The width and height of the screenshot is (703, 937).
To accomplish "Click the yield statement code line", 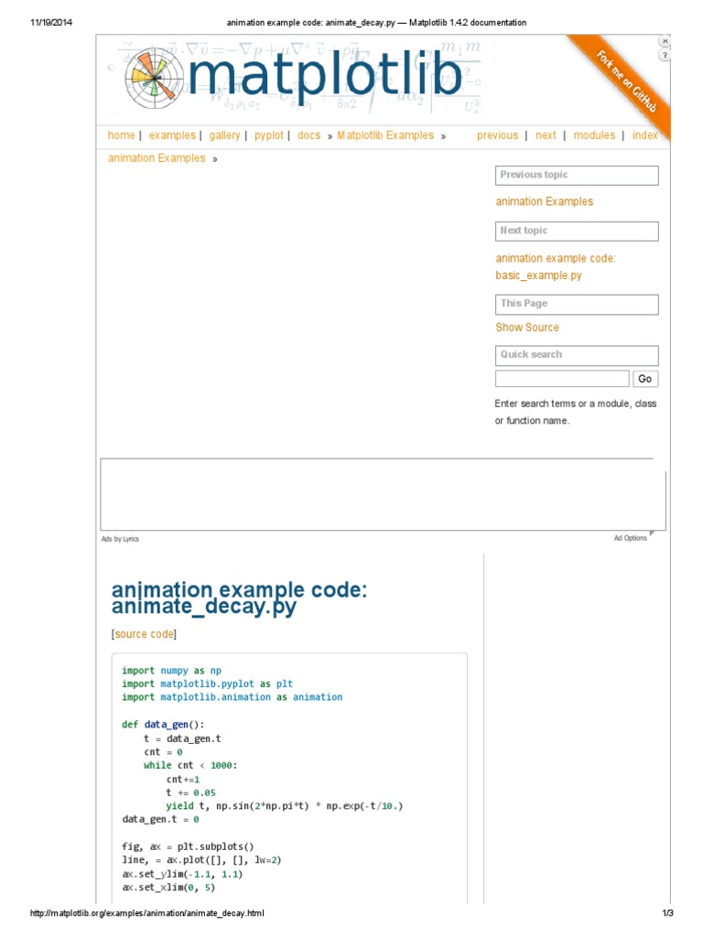I will click(x=285, y=805).
